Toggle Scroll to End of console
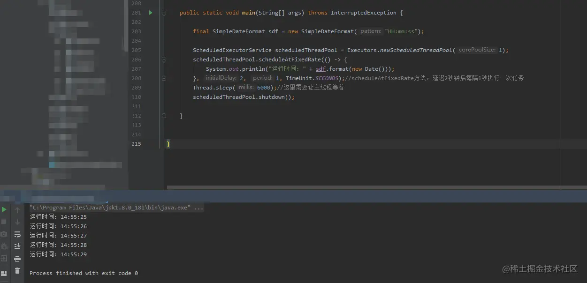 tap(17, 246)
